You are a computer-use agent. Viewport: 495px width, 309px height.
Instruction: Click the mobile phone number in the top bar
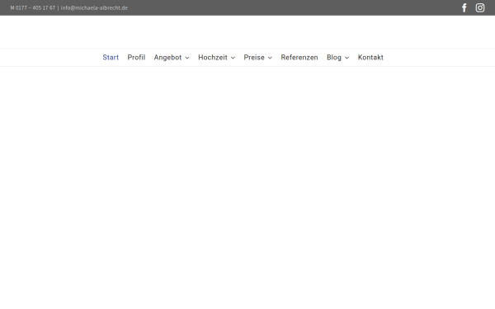coord(33,8)
